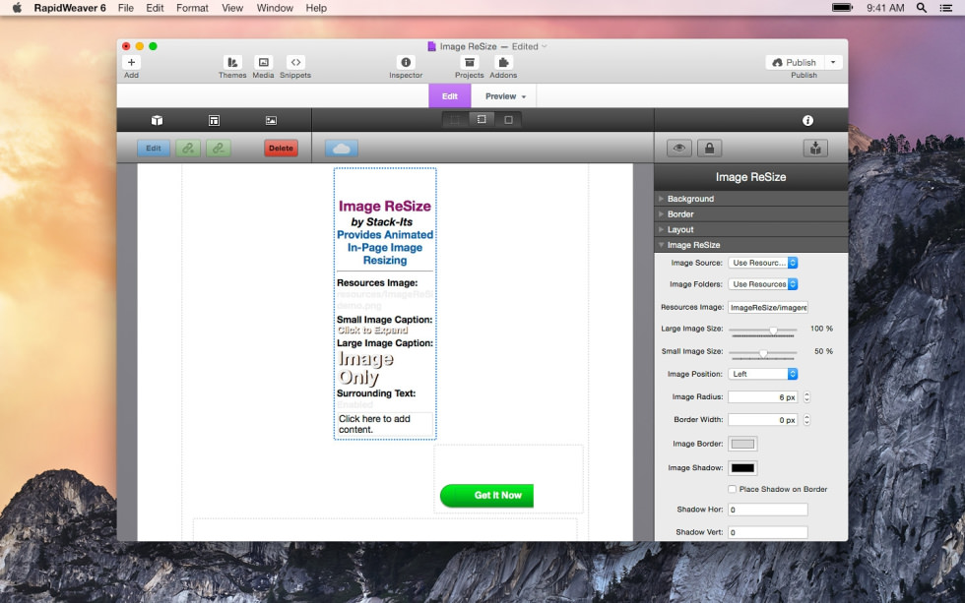Click the Border Width field
This screenshot has height=603, width=965.
point(763,420)
